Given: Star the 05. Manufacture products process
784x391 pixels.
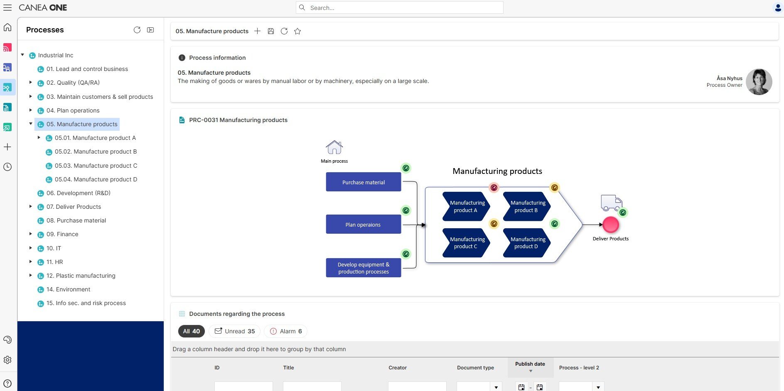Looking at the screenshot, I should (297, 31).
